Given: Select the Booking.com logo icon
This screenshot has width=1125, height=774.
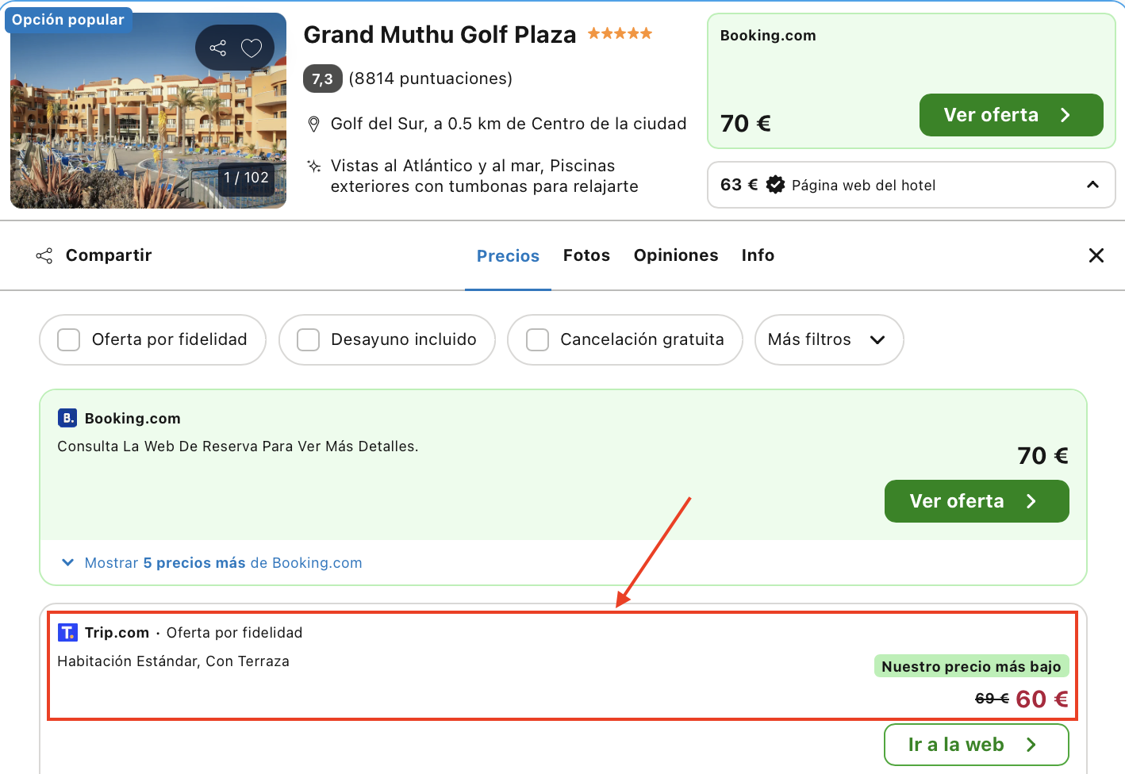Looking at the screenshot, I should click(x=67, y=417).
